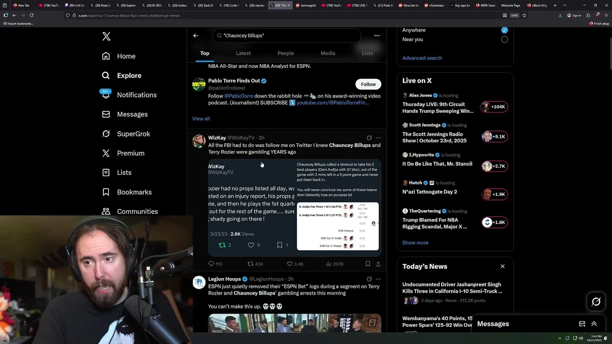This screenshot has width=612, height=344.
Task: Open new browser tab plus button
Action: pyautogui.click(x=555, y=5)
